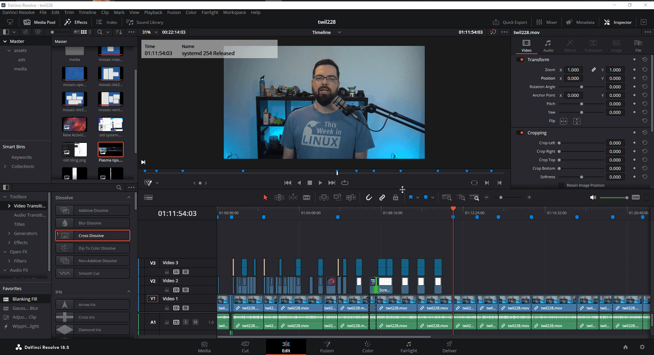Click the flip horizontal icon in Inspector
This screenshot has height=355, width=654.
coord(564,121)
